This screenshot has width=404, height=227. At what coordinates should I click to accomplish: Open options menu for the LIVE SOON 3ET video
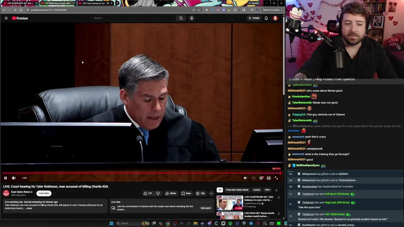pos(279,213)
